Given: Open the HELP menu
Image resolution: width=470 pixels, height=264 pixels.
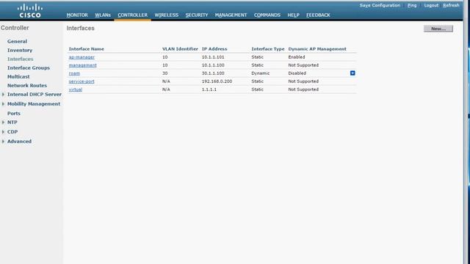Looking at the screenshot, I should tap(293, 15).
